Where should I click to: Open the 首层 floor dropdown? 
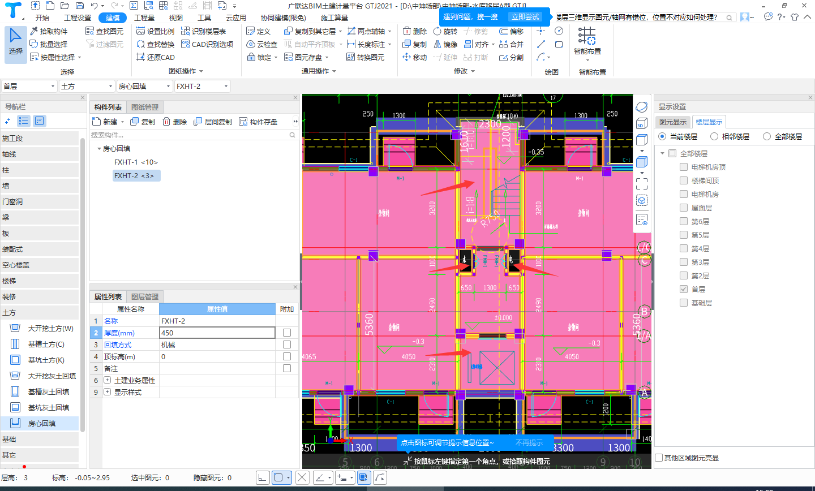tap(29, 86)
